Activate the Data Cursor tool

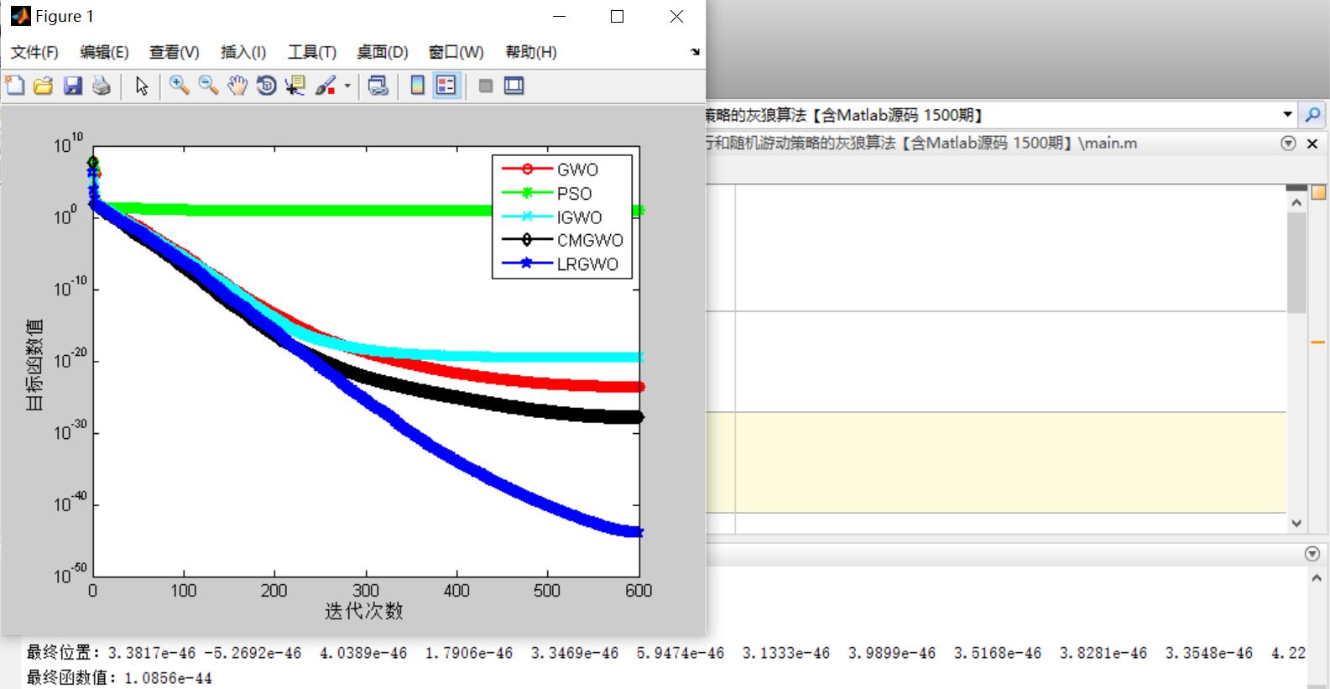tap(295, 86)
